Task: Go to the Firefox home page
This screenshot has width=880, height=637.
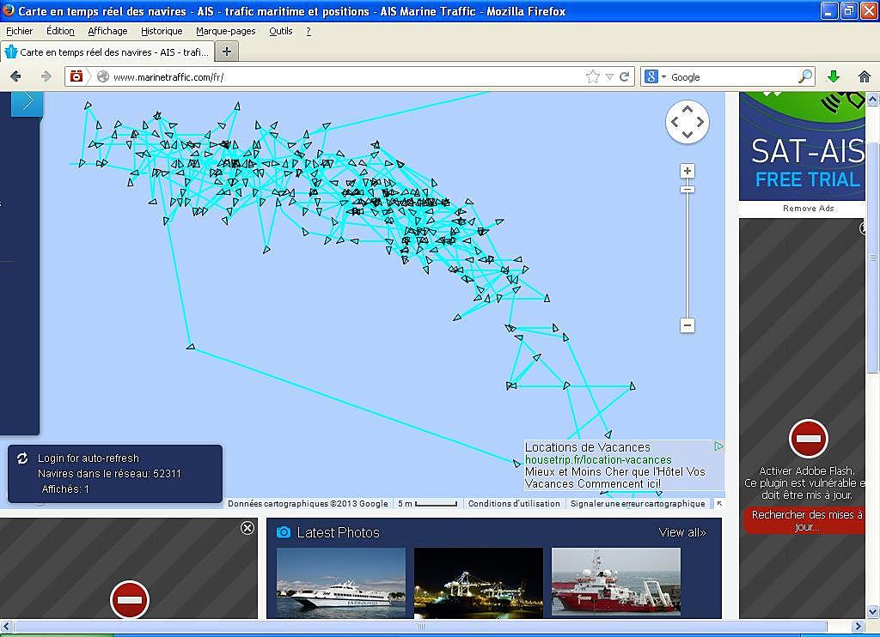Action: tap(865, 76)
